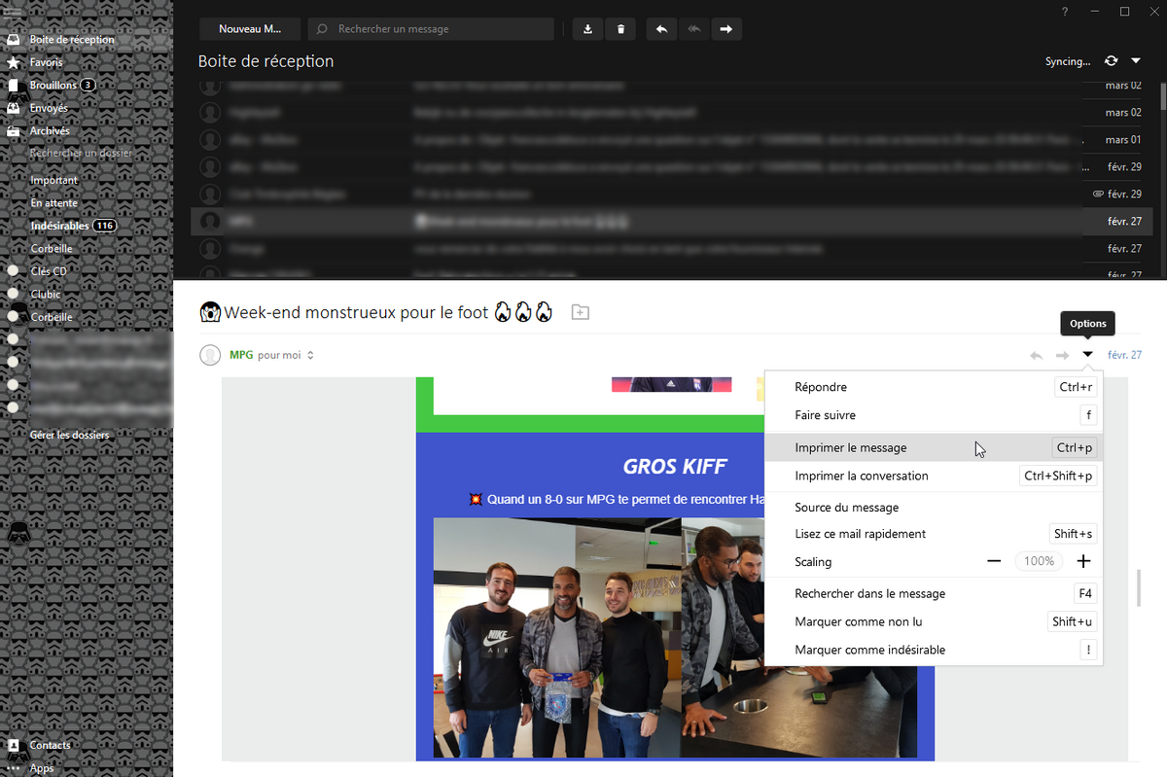This screenshot has height=777, width=1167.
Task: Open the Indésirables folder
Action: click(x=60, y=226)
